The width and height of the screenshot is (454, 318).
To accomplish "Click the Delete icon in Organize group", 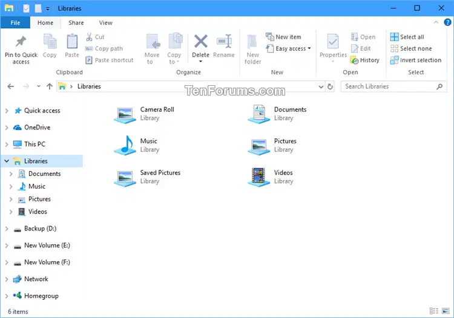I will pyautogui.click(x=200, y=41).
